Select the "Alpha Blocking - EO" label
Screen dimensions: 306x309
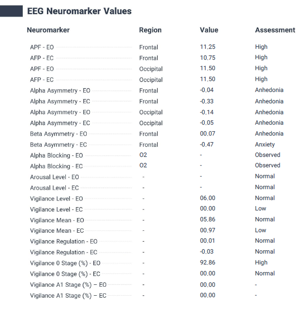coord(56,155)
